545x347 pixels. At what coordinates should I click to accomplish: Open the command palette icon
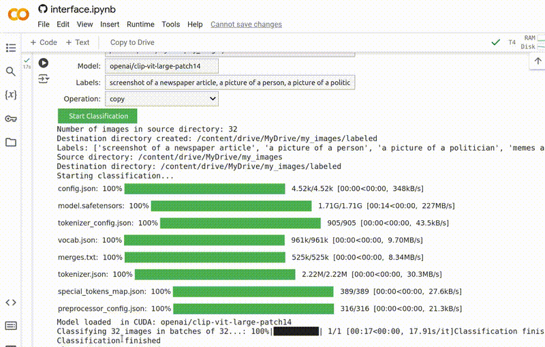pyautogui.click(x=10, y=326)
